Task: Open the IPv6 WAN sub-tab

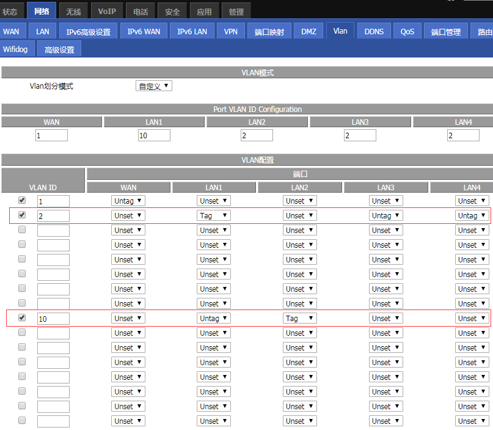Action: [144, 31]
